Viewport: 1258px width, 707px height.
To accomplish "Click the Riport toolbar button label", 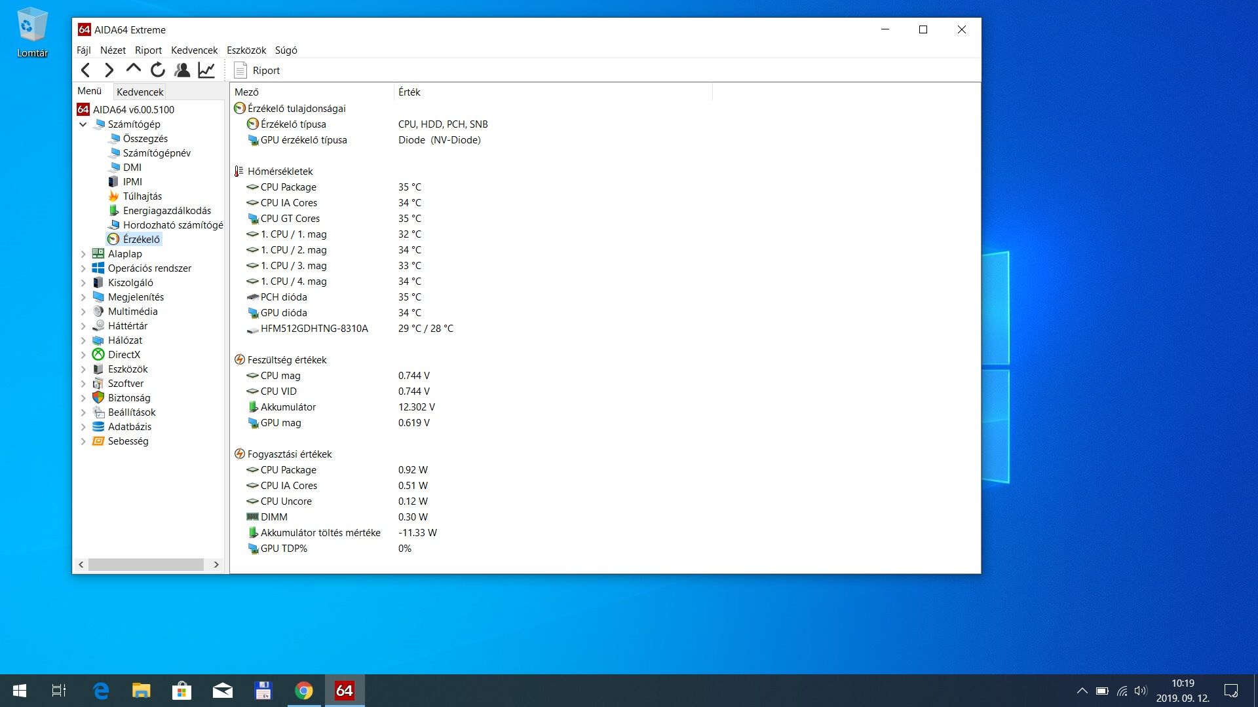I will click(266, 71).
